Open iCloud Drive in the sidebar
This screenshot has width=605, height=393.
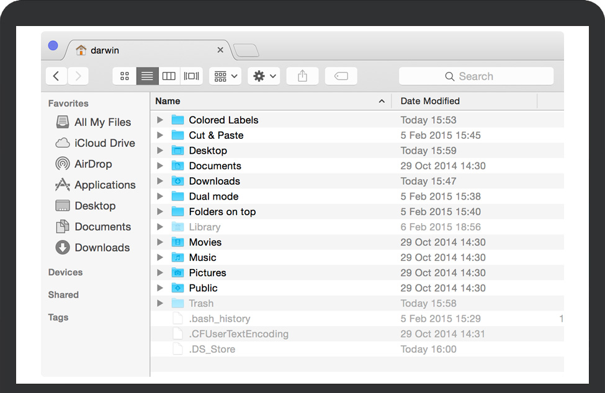point(104,143)
